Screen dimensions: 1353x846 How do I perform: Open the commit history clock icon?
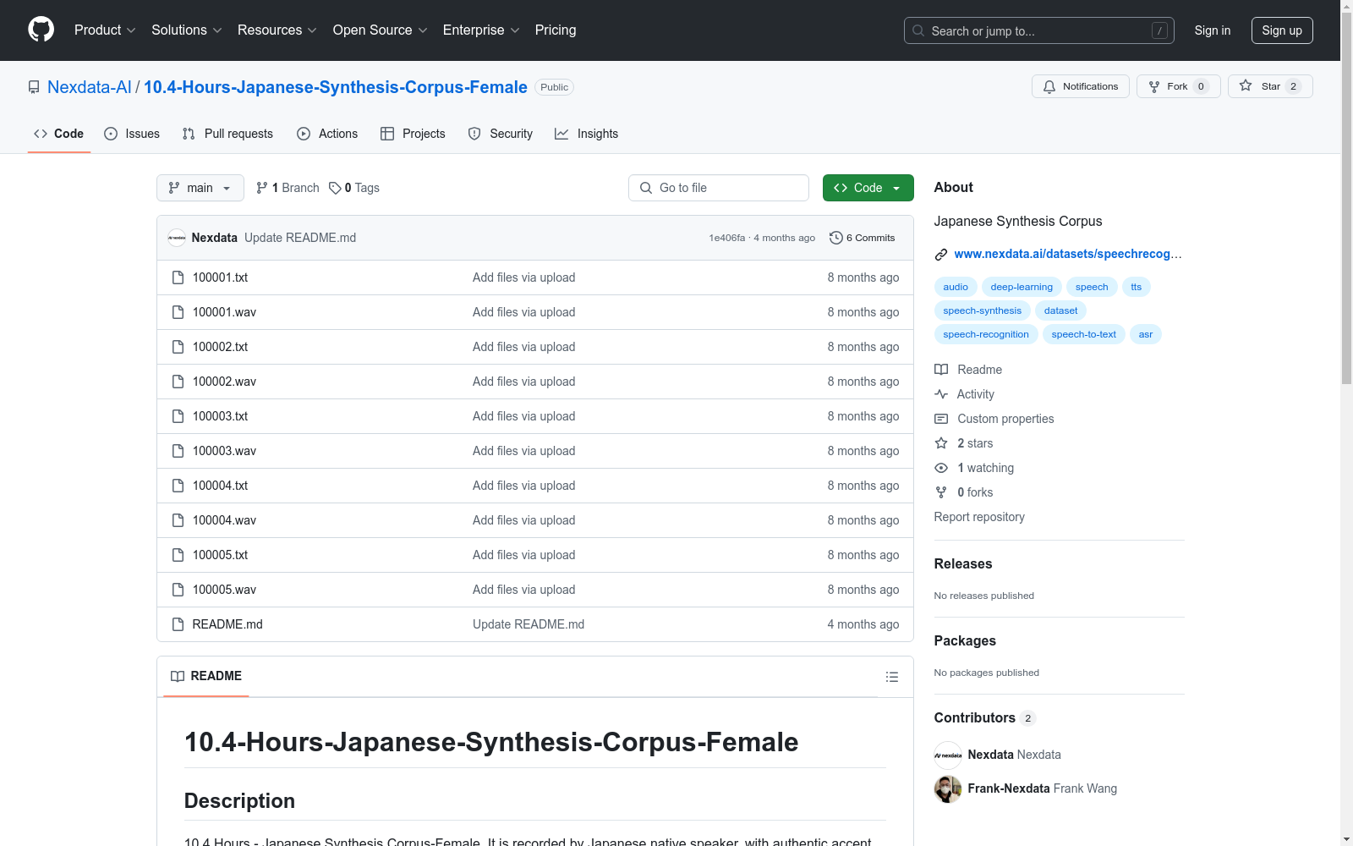pyautogui.click(x=835, y=238)
